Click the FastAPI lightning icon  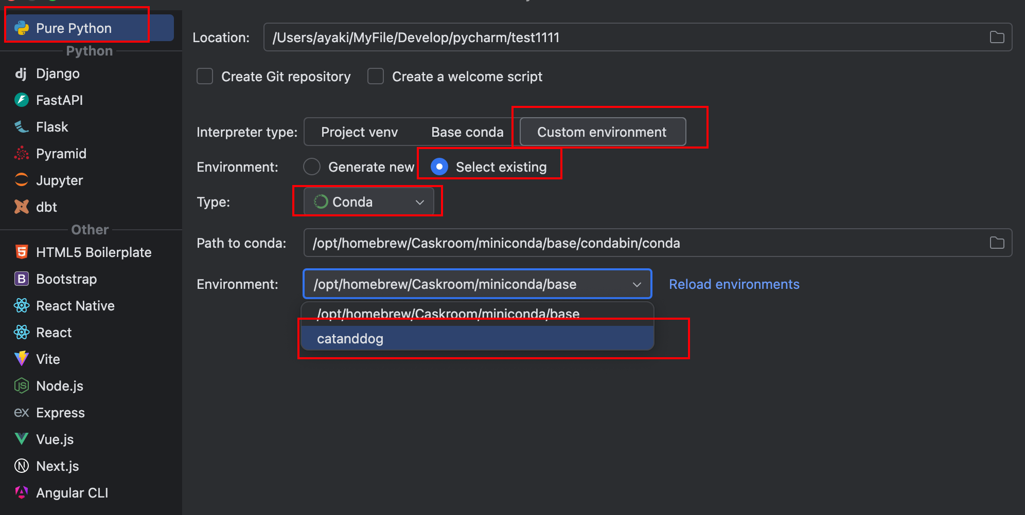[x=21, y=100]
